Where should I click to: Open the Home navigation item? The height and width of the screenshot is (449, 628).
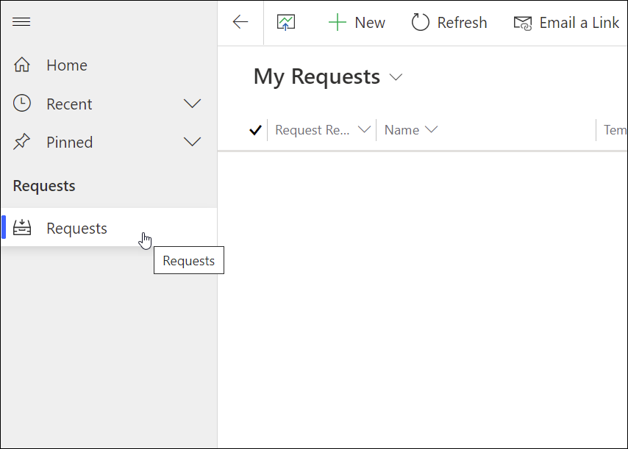pos(67,65)
